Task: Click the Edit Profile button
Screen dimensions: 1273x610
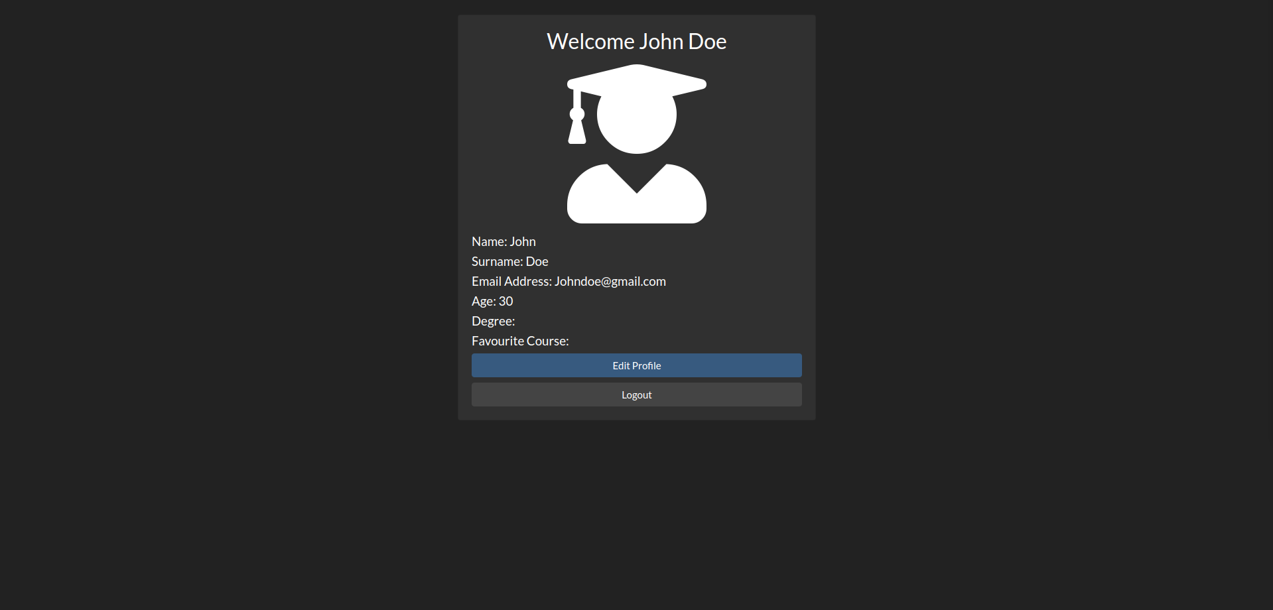Action: [636, 365]
